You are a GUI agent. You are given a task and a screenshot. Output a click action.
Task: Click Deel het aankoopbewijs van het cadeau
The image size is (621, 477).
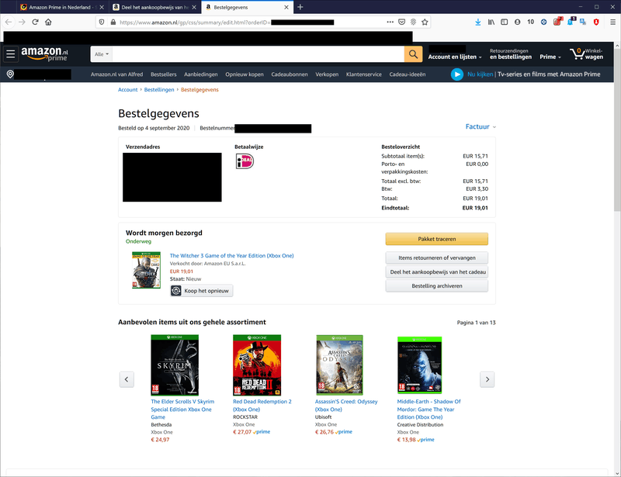(x=437, y=272)
